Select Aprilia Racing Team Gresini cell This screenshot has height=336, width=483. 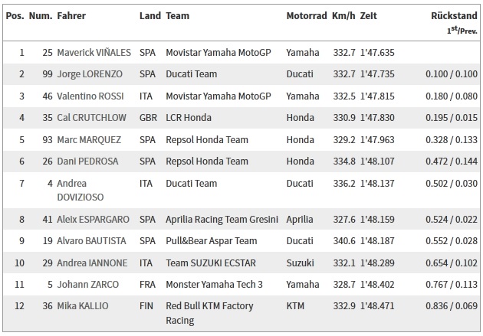pos(222,219)
